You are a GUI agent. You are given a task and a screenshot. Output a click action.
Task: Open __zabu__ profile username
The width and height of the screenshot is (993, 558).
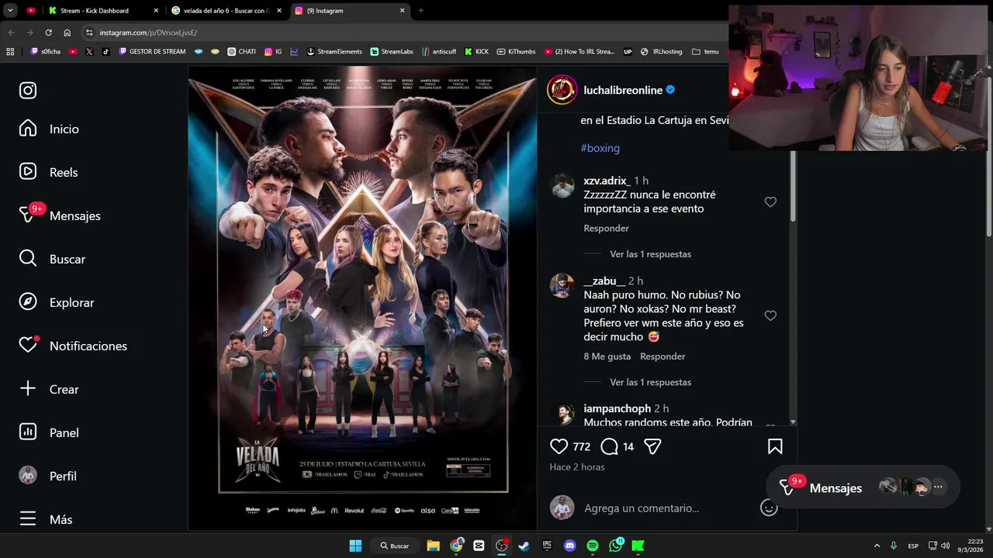tap(604, 281)
